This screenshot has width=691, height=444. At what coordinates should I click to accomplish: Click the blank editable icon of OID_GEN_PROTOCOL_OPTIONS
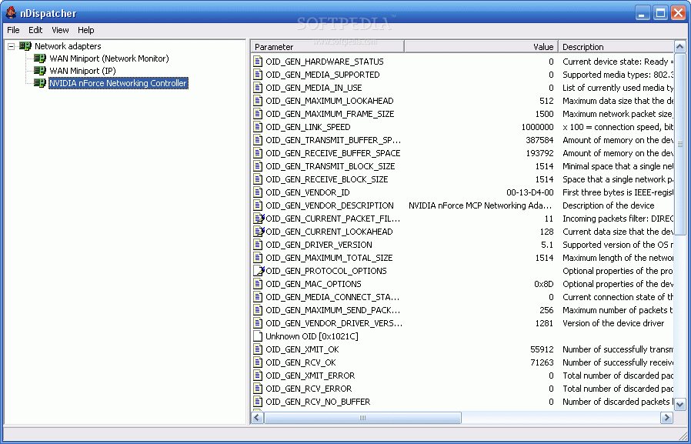point(259,271)
